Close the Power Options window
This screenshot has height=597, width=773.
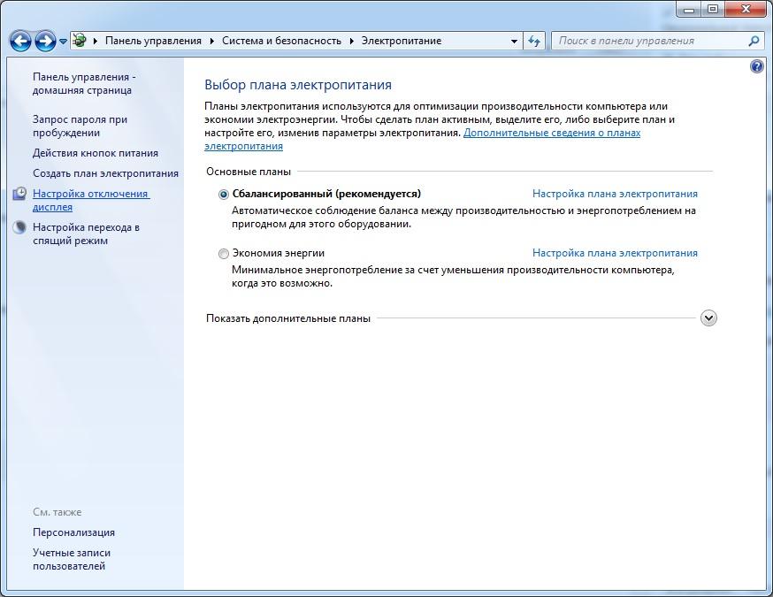coord(746,9)
